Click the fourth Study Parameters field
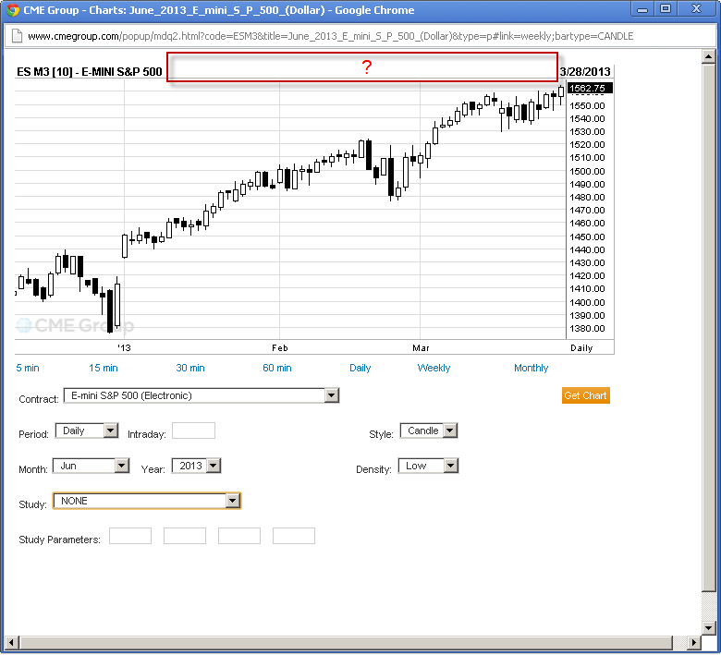721x655 pixels. [x=293, y=536]
